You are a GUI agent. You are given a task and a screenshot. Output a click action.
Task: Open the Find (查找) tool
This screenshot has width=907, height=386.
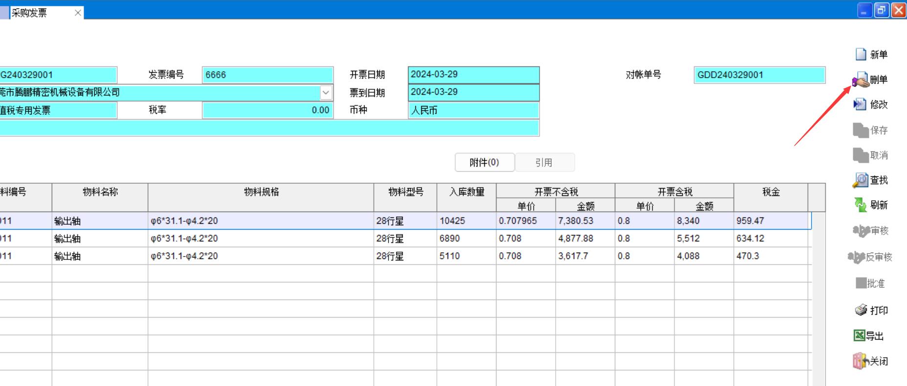pos(861,180)
